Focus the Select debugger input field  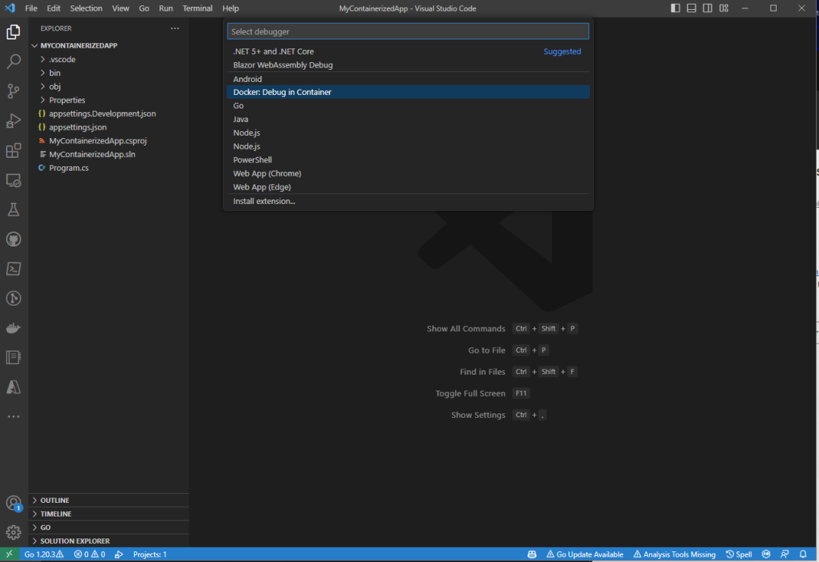(x=408, y=31)
